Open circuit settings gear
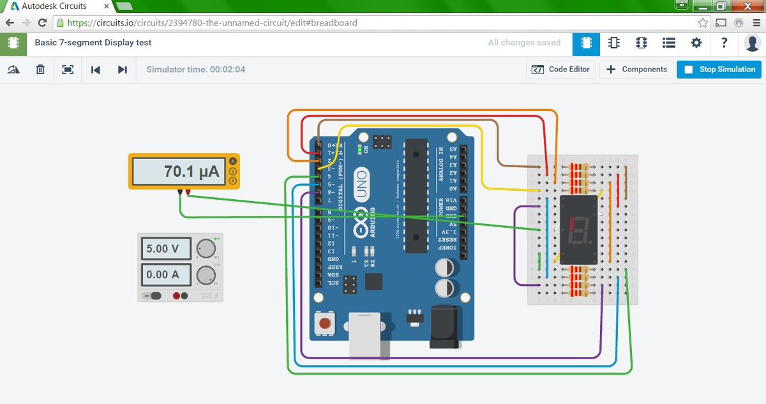 point(696,43)
